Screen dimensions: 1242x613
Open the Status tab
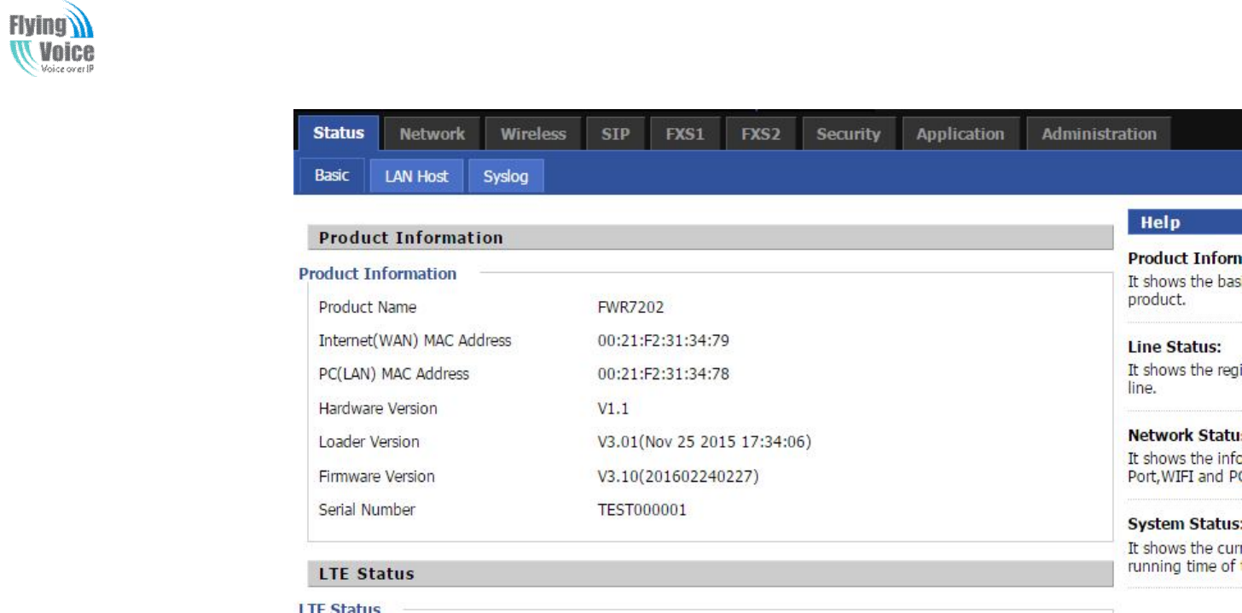tap(338, 134)
